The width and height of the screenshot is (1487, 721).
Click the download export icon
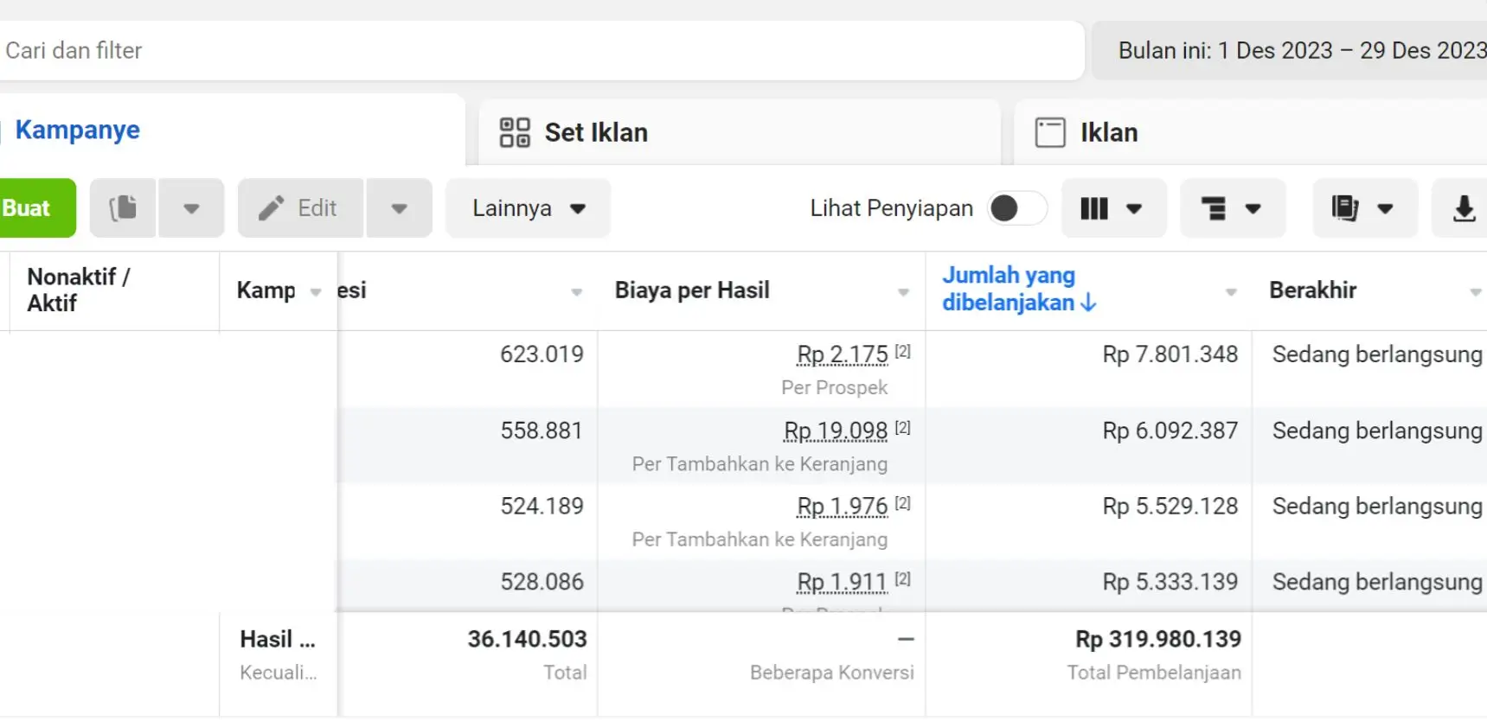coord(1463,208)
